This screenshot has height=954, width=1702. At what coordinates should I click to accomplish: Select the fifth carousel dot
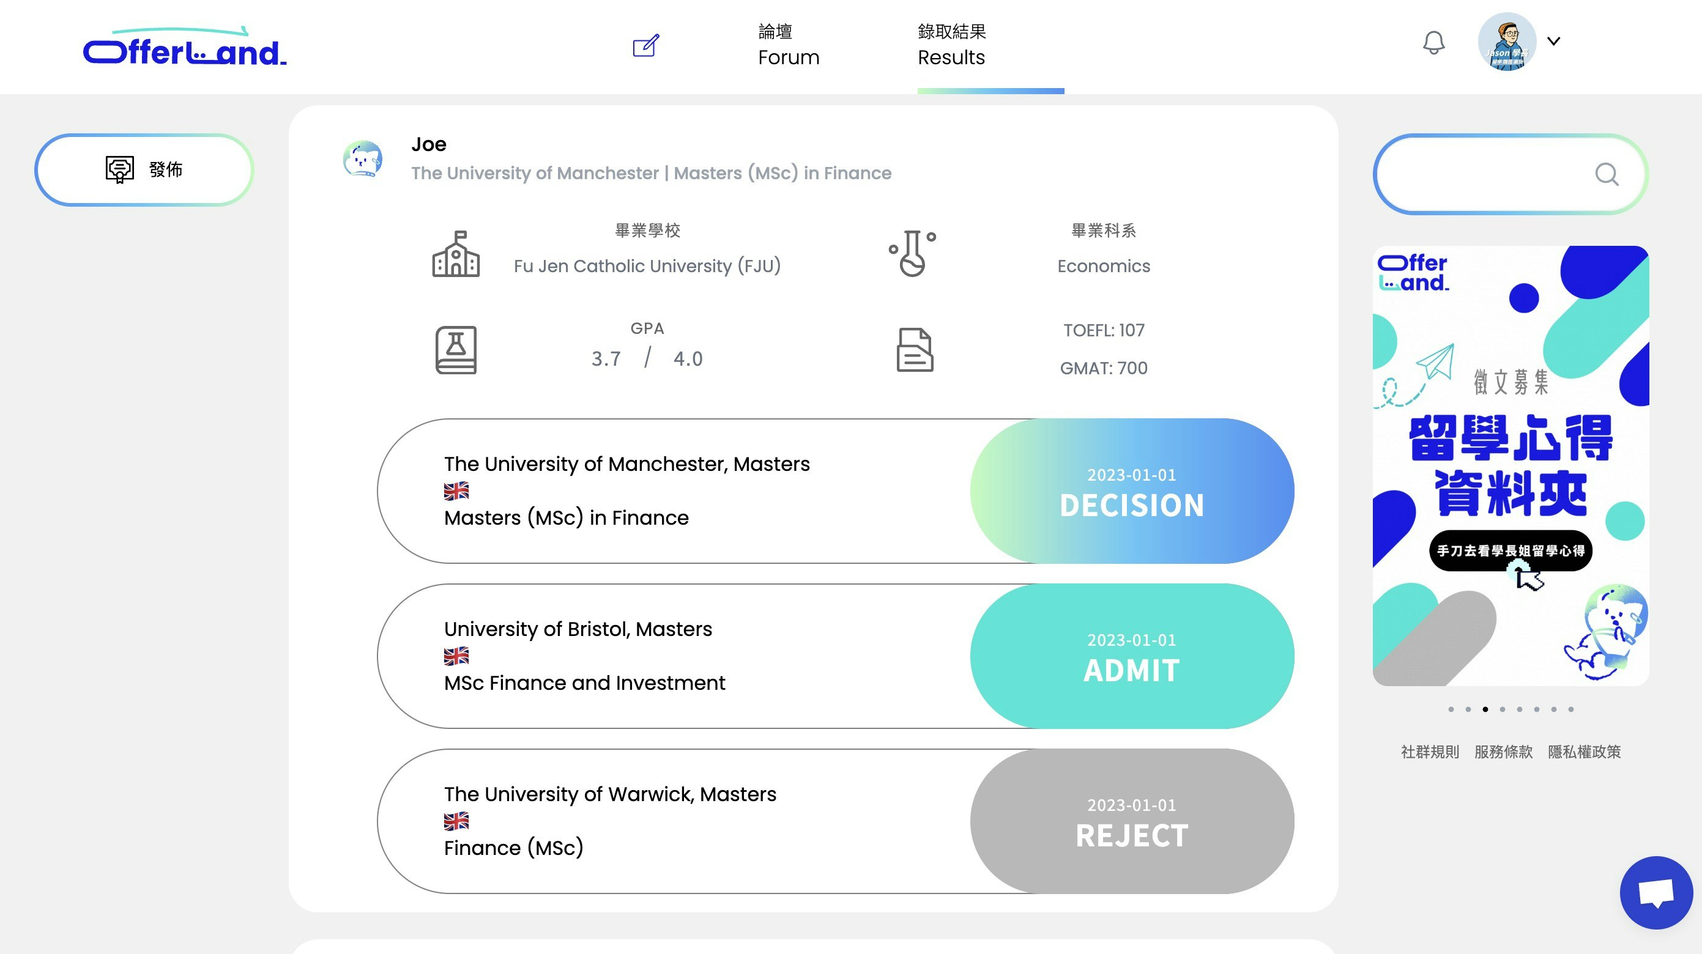[1520, 709]
